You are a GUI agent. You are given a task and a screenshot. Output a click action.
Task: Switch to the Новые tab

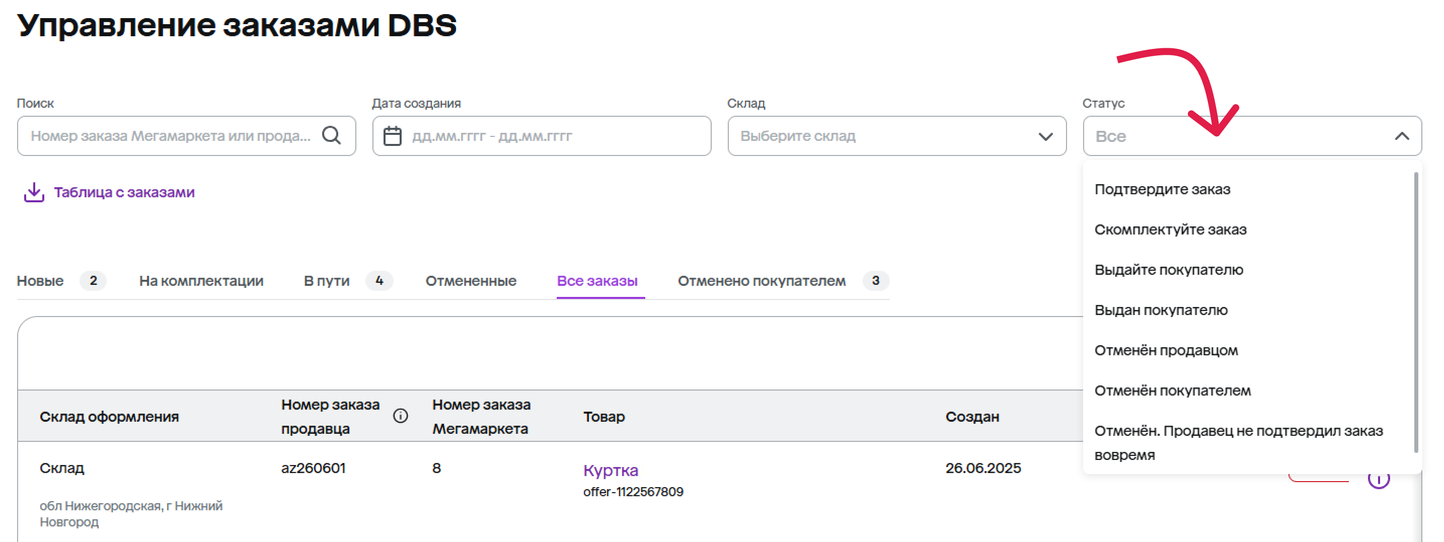[40, 281]
